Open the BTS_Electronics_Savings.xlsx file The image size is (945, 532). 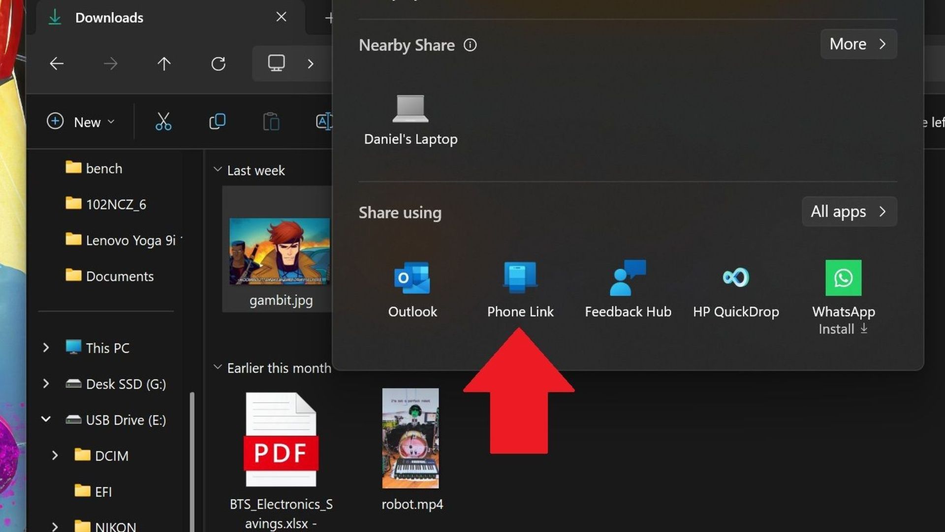point(281,438)
